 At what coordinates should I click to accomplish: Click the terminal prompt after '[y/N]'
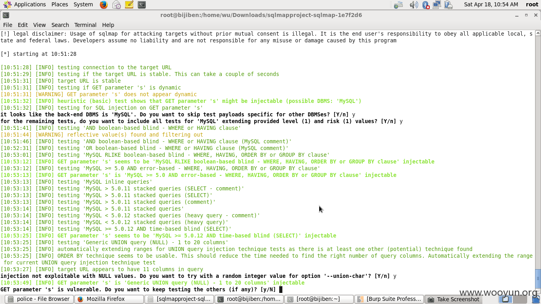[280, 289]
